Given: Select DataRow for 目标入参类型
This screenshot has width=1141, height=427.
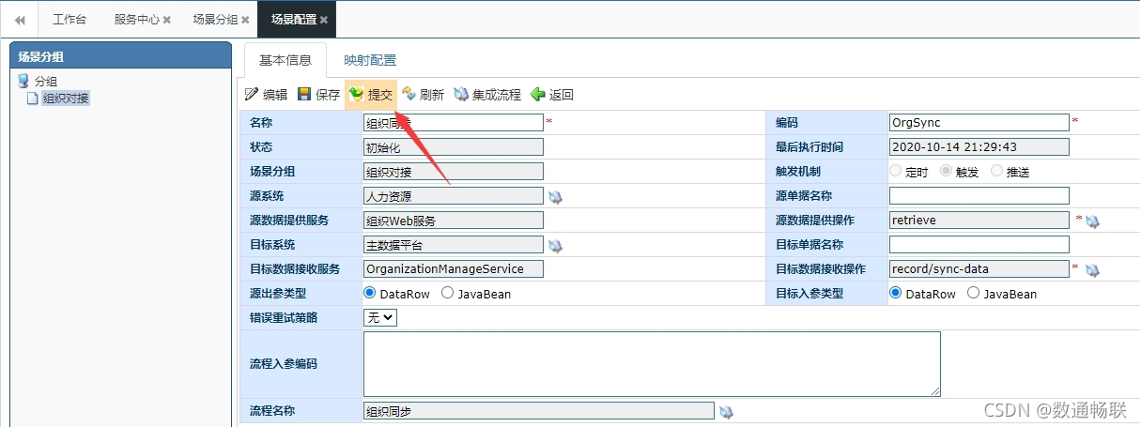Looking at the screenshot, I should pyautogui.click(x=895, y=294).
